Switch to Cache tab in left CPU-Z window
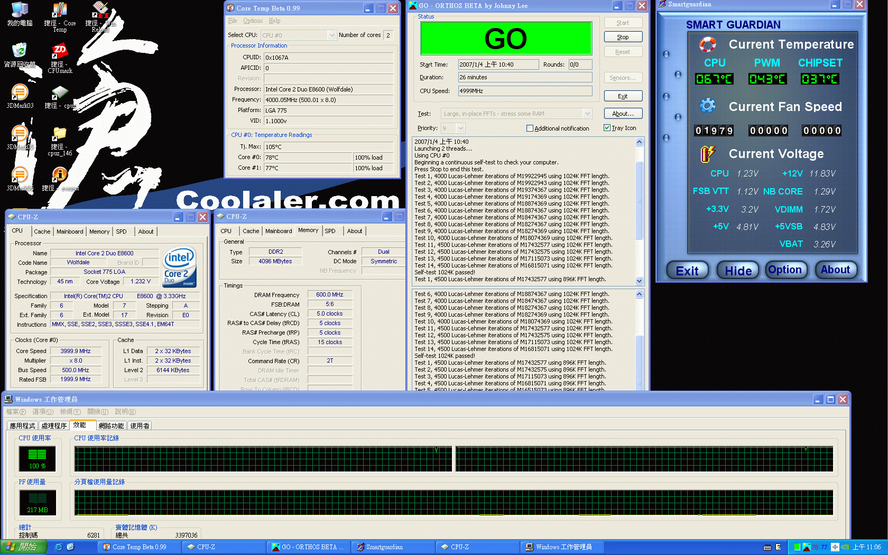Screen dimensions: 888x555 (x=42, y=232)
